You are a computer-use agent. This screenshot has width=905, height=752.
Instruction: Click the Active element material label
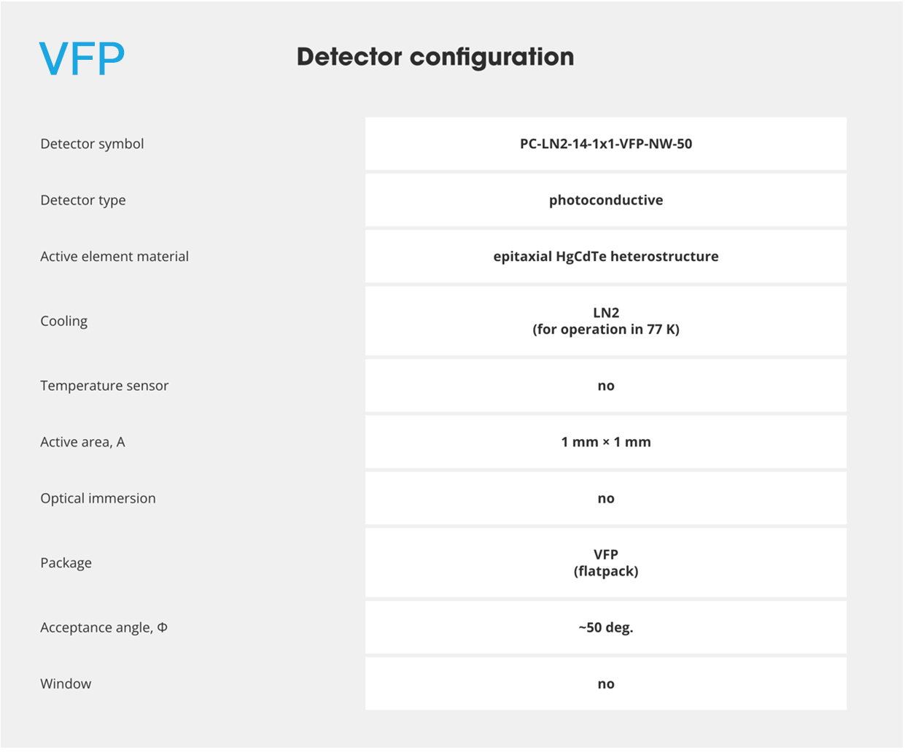(x=114, y=256)
